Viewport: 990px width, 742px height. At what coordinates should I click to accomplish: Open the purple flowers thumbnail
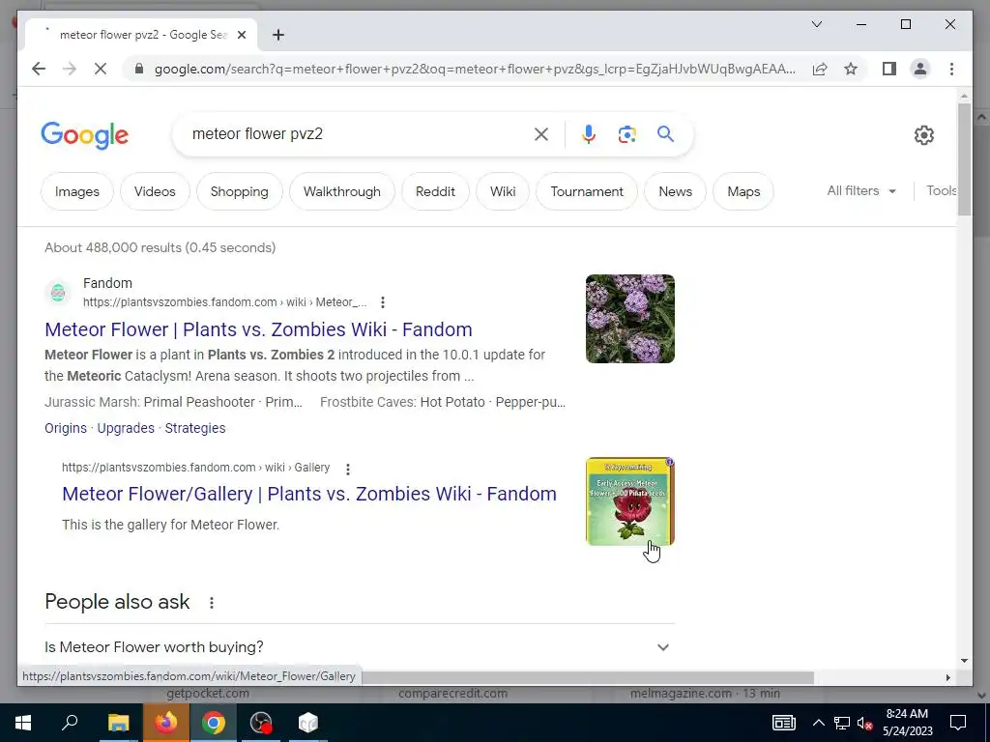(630, 319)
